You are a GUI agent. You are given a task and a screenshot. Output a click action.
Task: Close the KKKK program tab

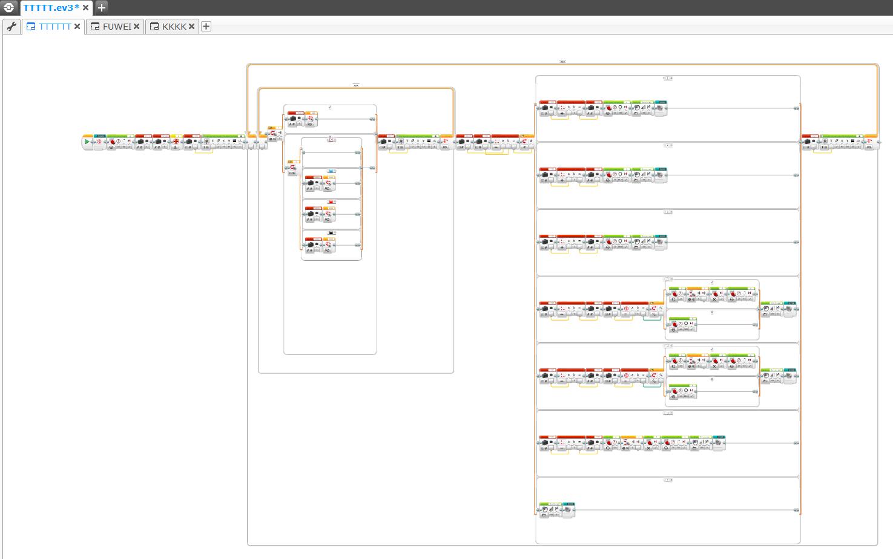191,27
